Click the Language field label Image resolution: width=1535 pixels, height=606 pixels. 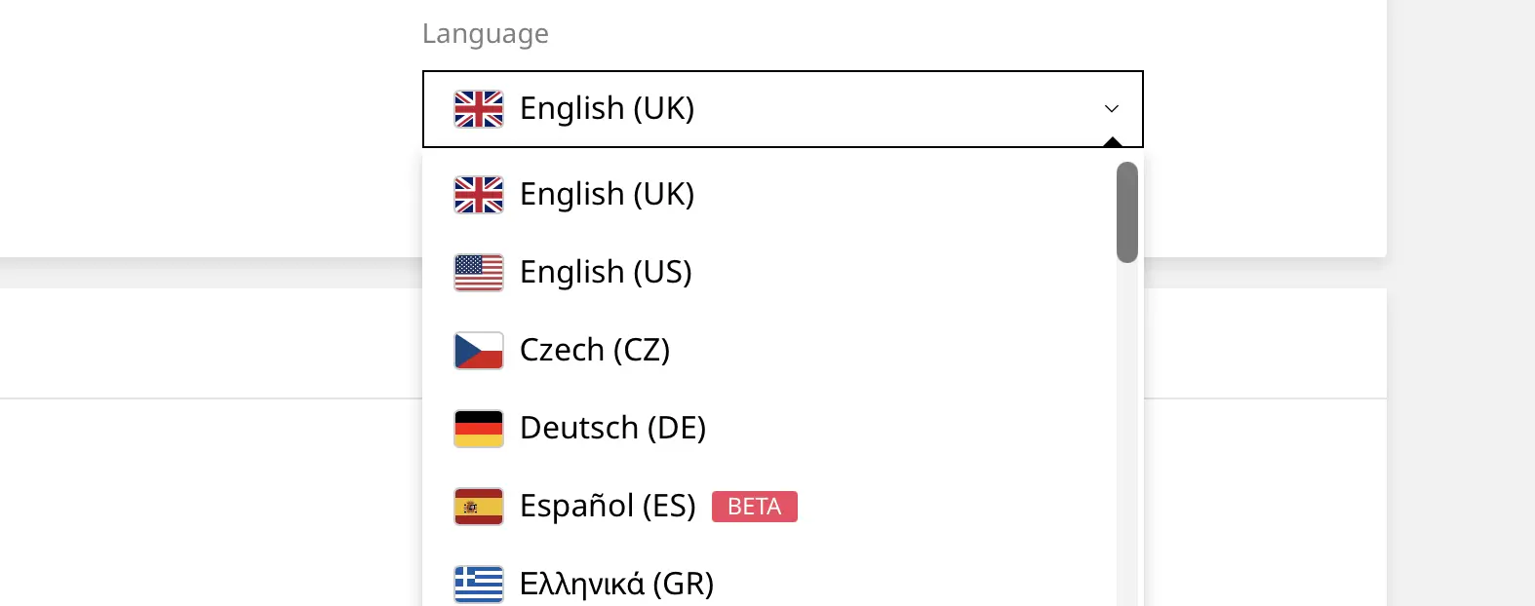coord(485,33)
